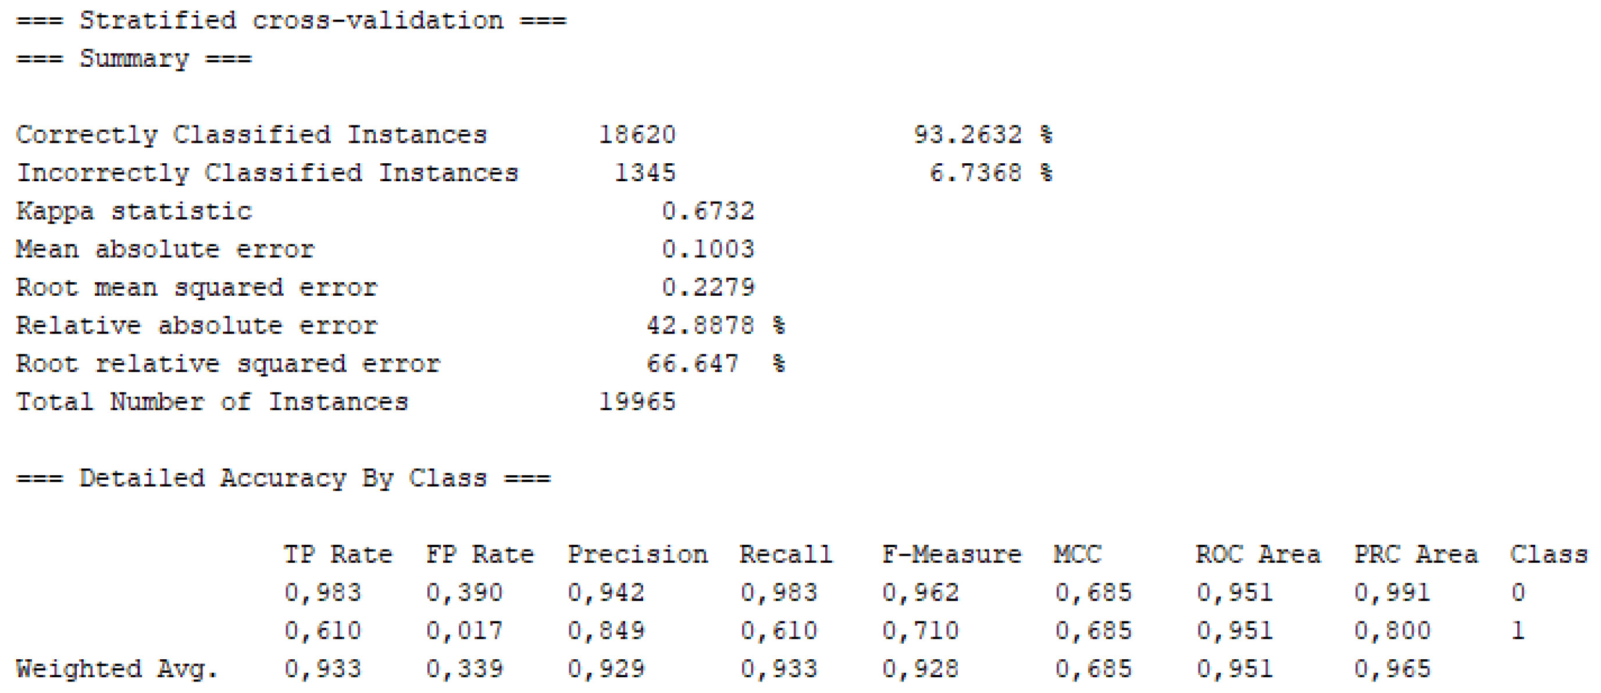Click the Relative absolute error label
Screen dimensions: 1601x693
coord(197,326)
